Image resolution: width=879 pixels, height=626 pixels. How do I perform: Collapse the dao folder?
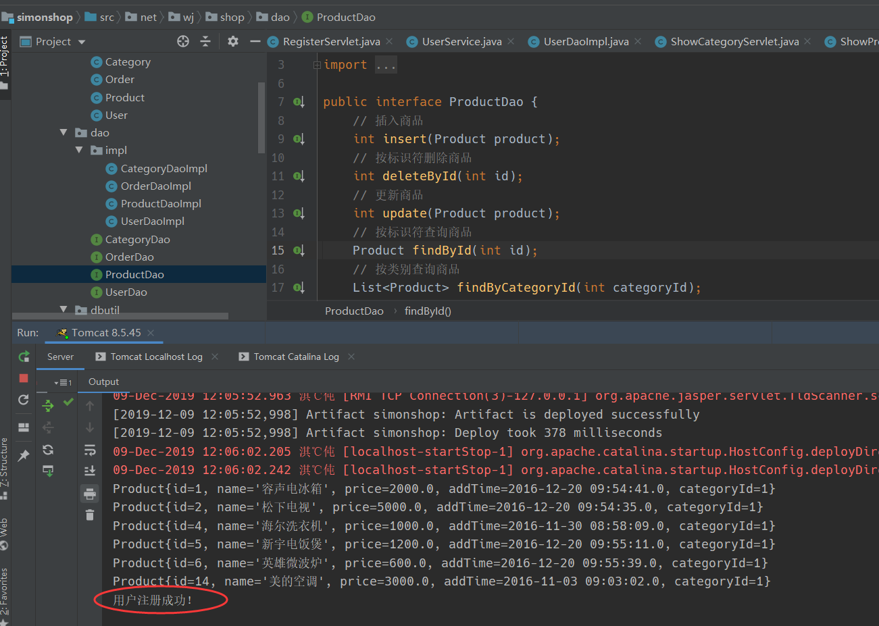64,132
